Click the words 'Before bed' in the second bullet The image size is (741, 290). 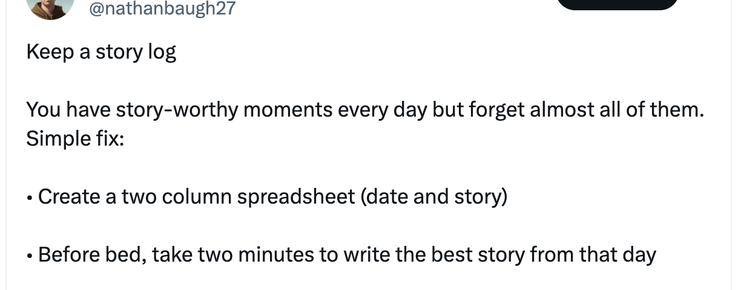pyautogui.click(x=92, y=255)
